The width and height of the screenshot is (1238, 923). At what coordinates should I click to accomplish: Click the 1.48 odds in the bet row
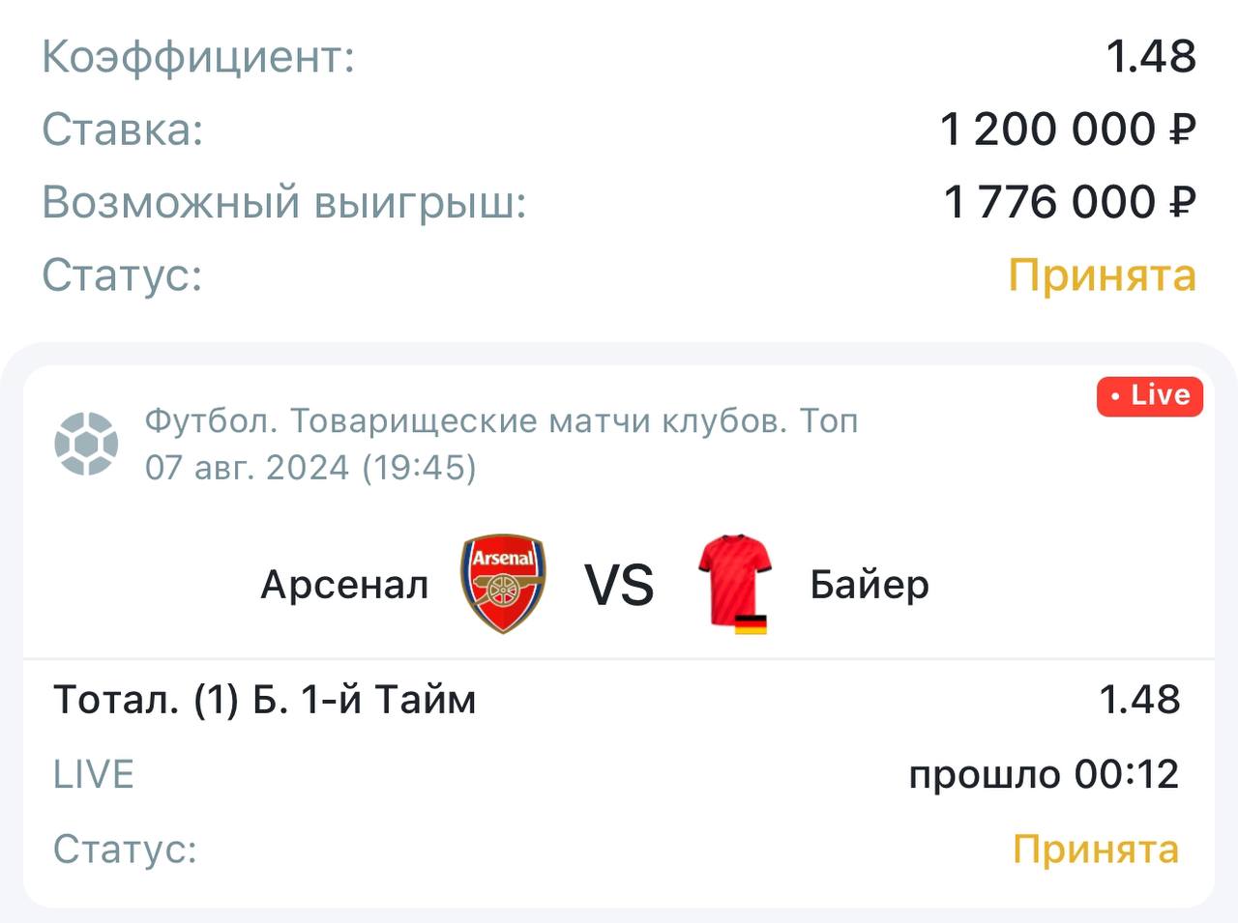(1138, 699)
